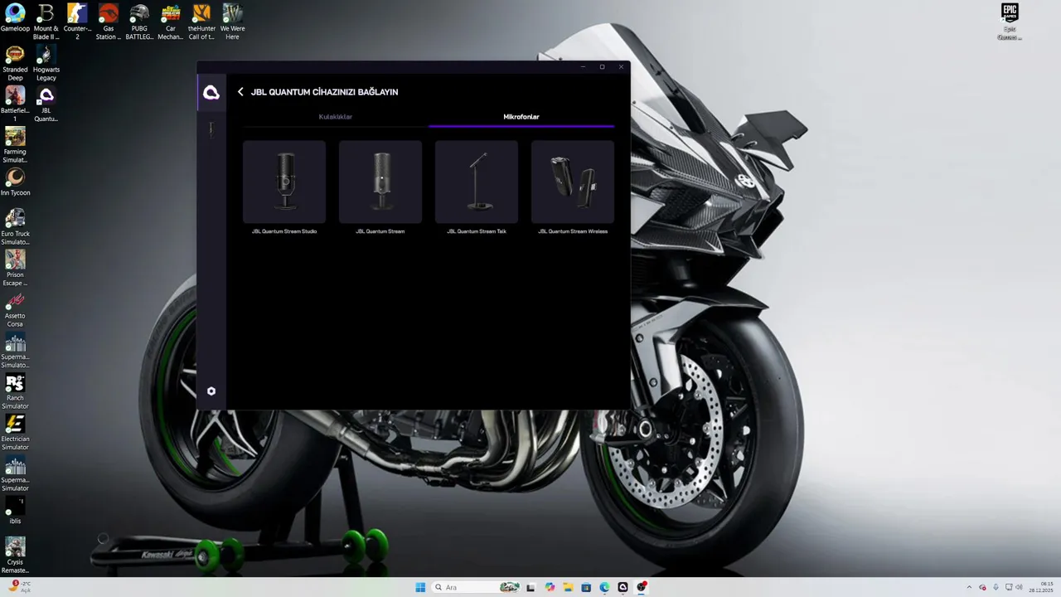Open Copilot from the taskbar
1061x597 pixels.
click(550, 587)
